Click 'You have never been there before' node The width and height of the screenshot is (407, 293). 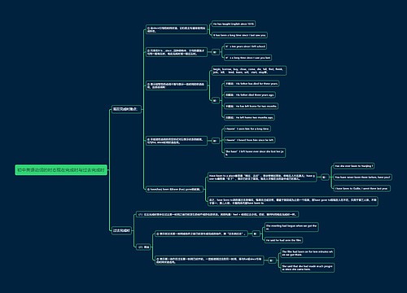pyautogui.click(x=362, y=177)
